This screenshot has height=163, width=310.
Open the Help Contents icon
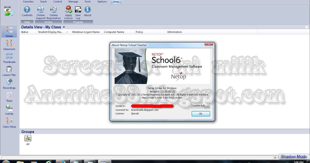(27, 12)
